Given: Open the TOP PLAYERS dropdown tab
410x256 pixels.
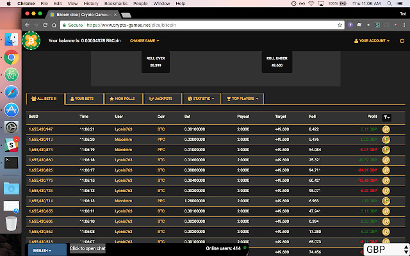Looking at the screenshot, I should pos(243,99).
